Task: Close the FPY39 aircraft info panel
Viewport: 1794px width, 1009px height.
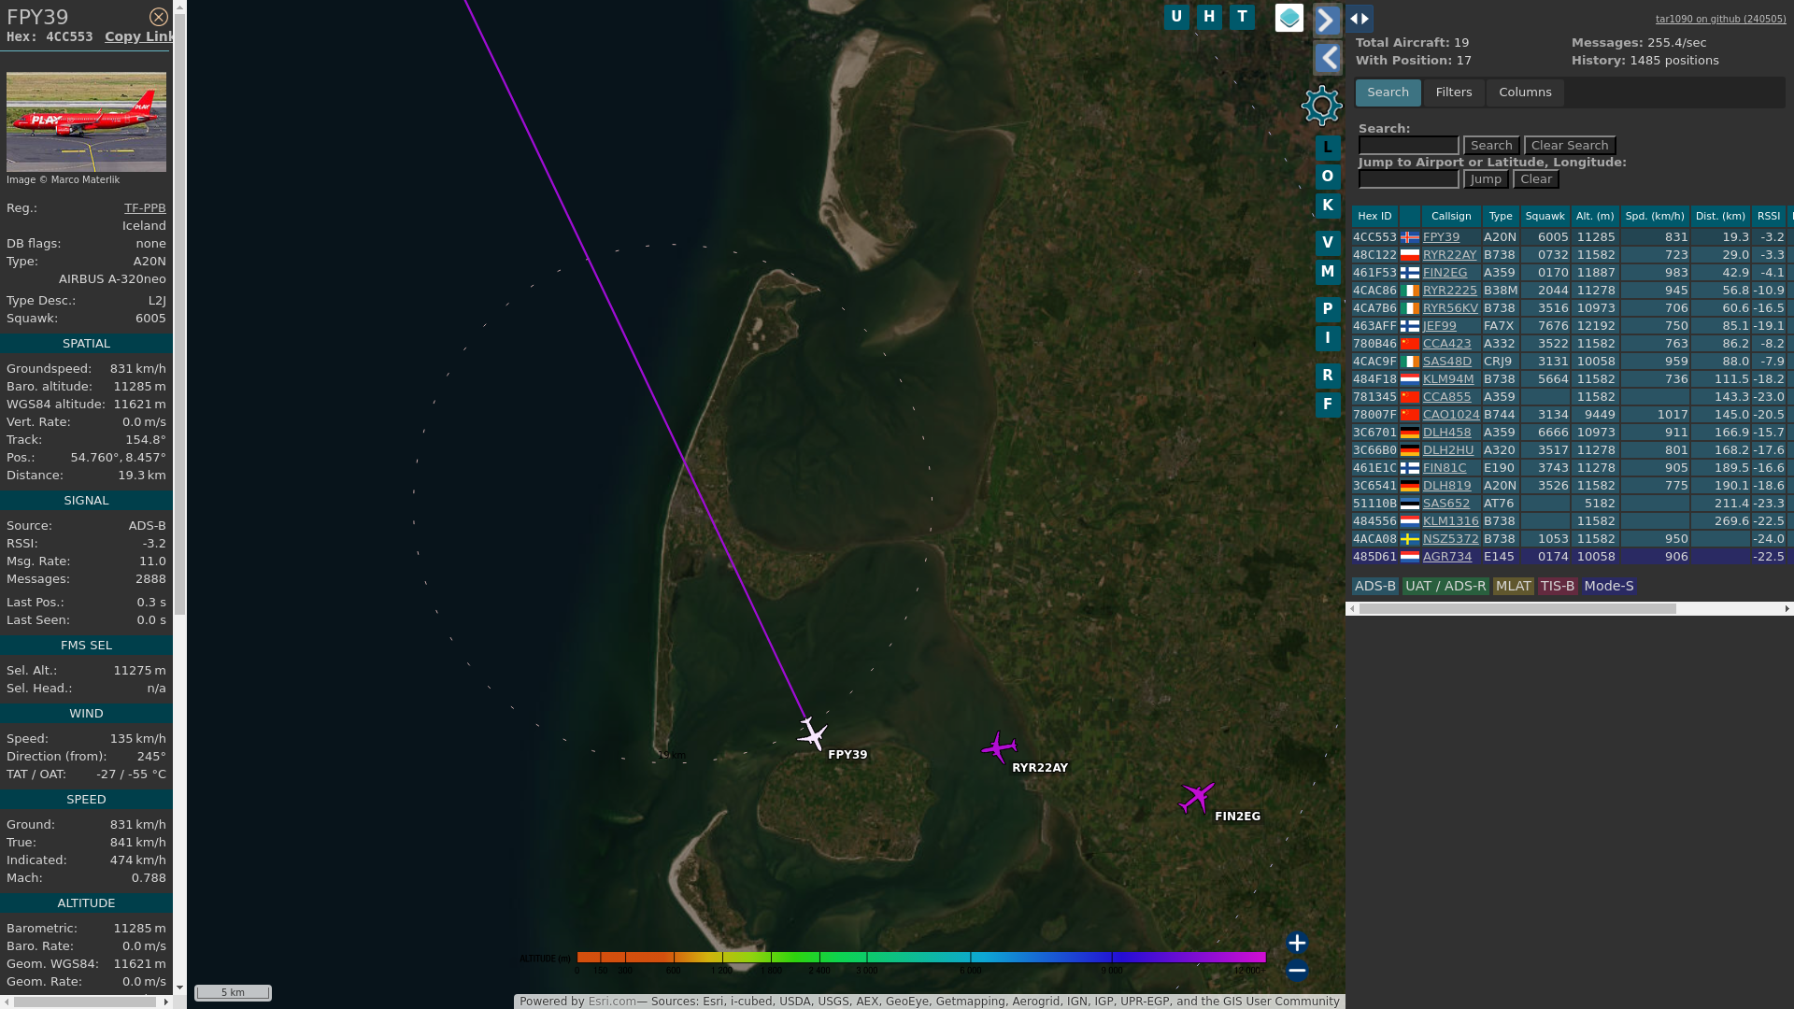Action: click(159, 17)
